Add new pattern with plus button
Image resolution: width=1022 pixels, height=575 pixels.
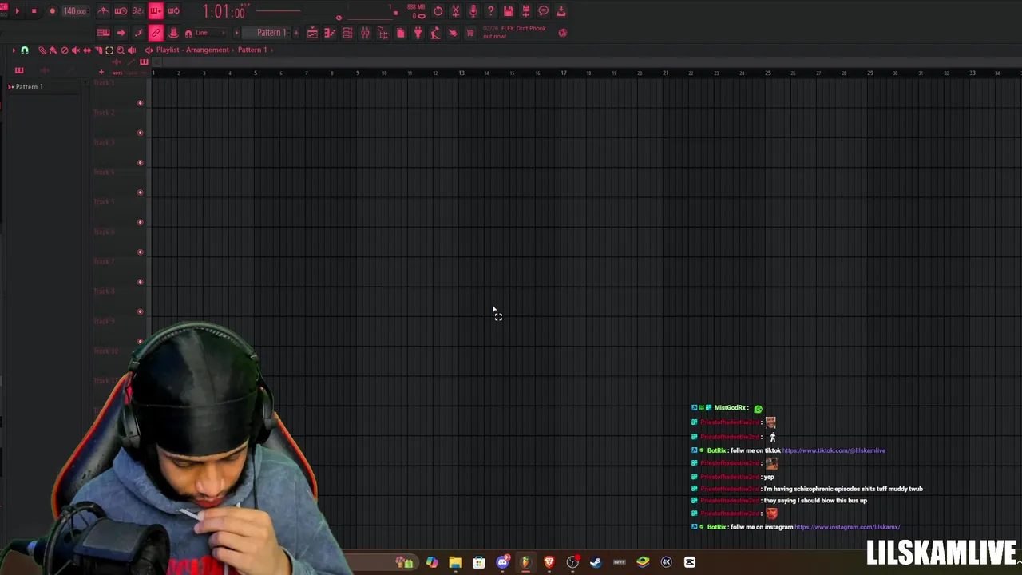[x=296, y=33]
